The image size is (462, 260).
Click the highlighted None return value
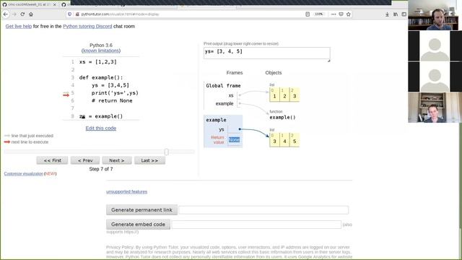point(234,139)
